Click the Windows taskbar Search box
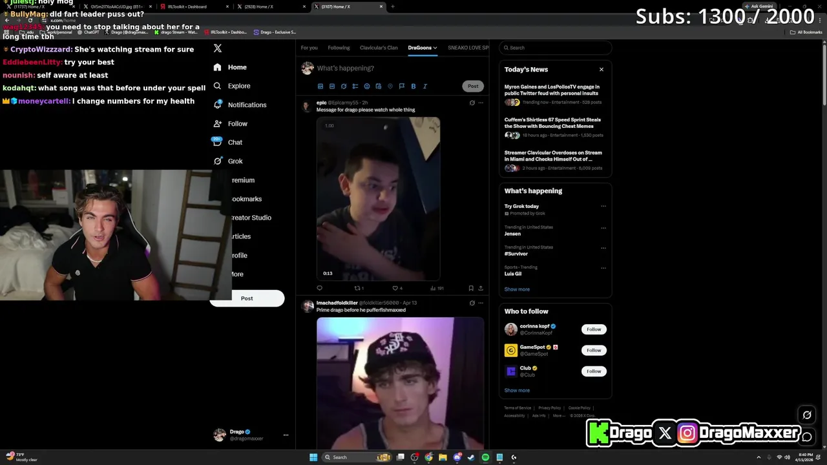 coord(357,457)
